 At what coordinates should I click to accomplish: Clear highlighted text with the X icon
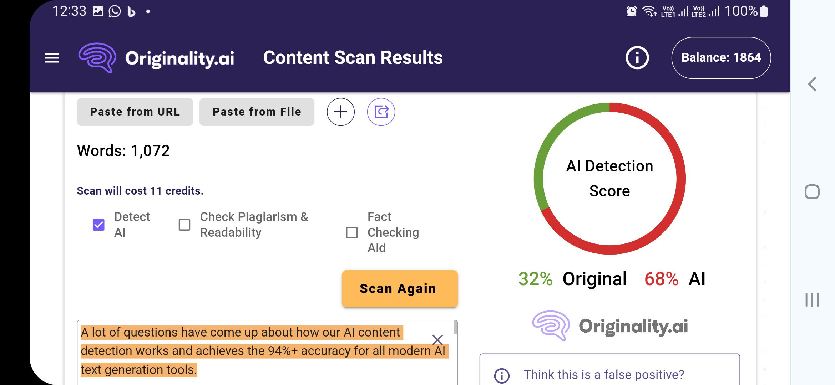tap(438, 340)
